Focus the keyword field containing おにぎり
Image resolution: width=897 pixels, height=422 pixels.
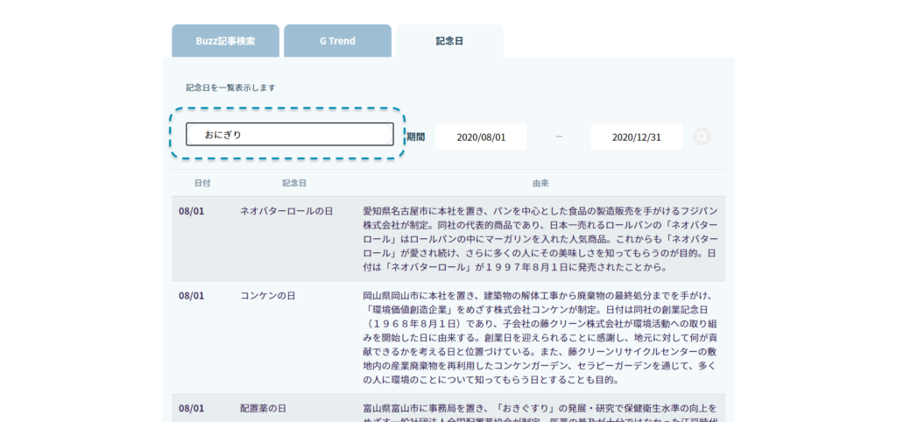coord(289,135)
